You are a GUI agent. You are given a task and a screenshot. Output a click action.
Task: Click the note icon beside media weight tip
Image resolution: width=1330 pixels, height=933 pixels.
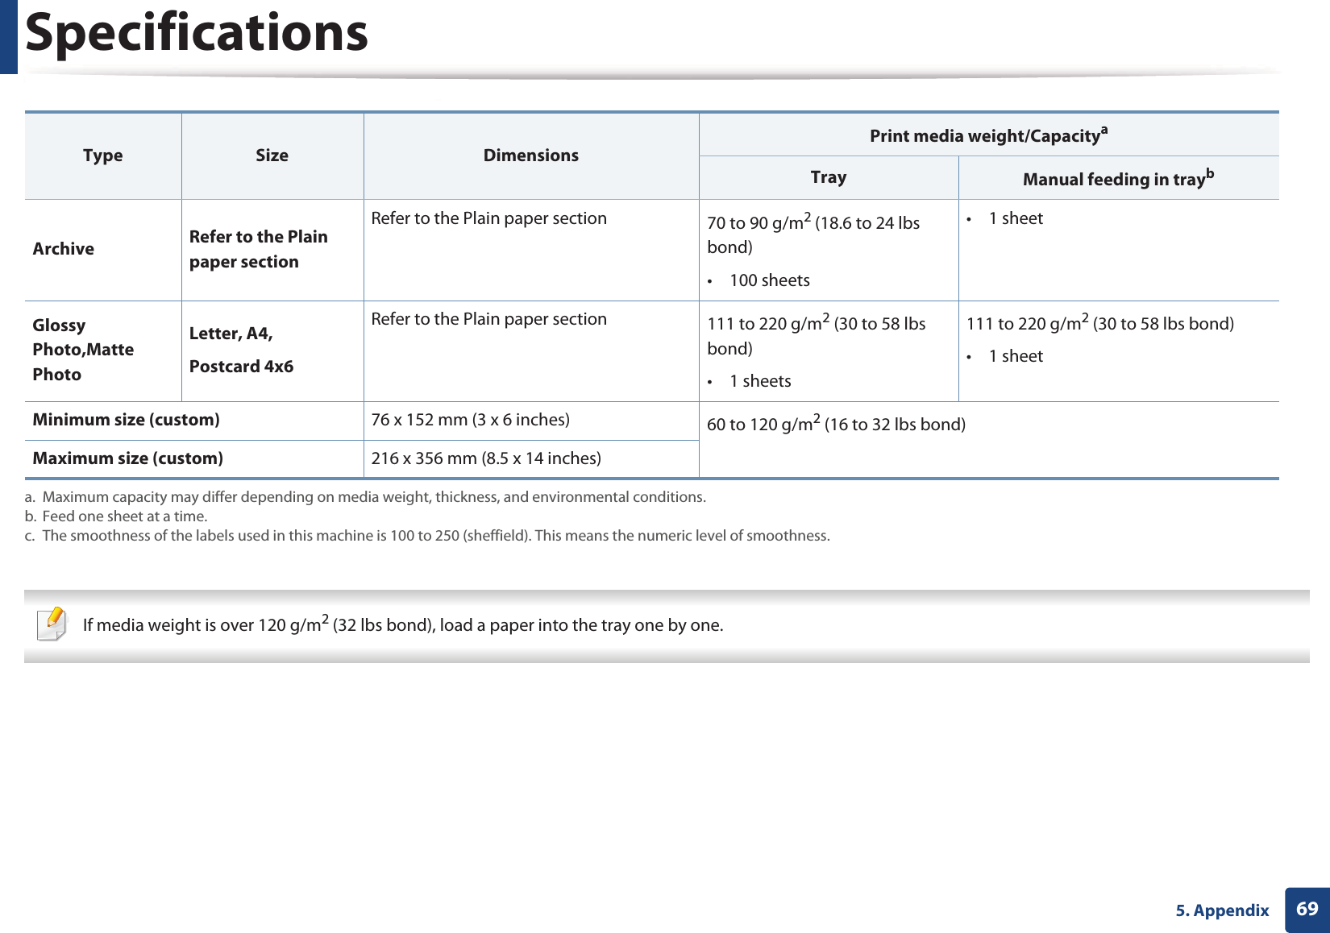52,624
